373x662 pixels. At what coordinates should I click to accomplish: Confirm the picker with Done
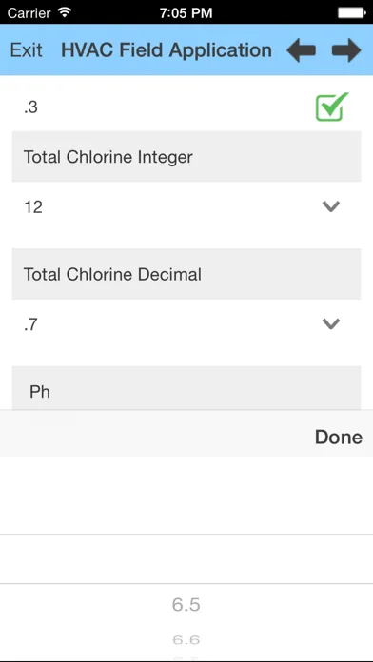coord(339,437)
